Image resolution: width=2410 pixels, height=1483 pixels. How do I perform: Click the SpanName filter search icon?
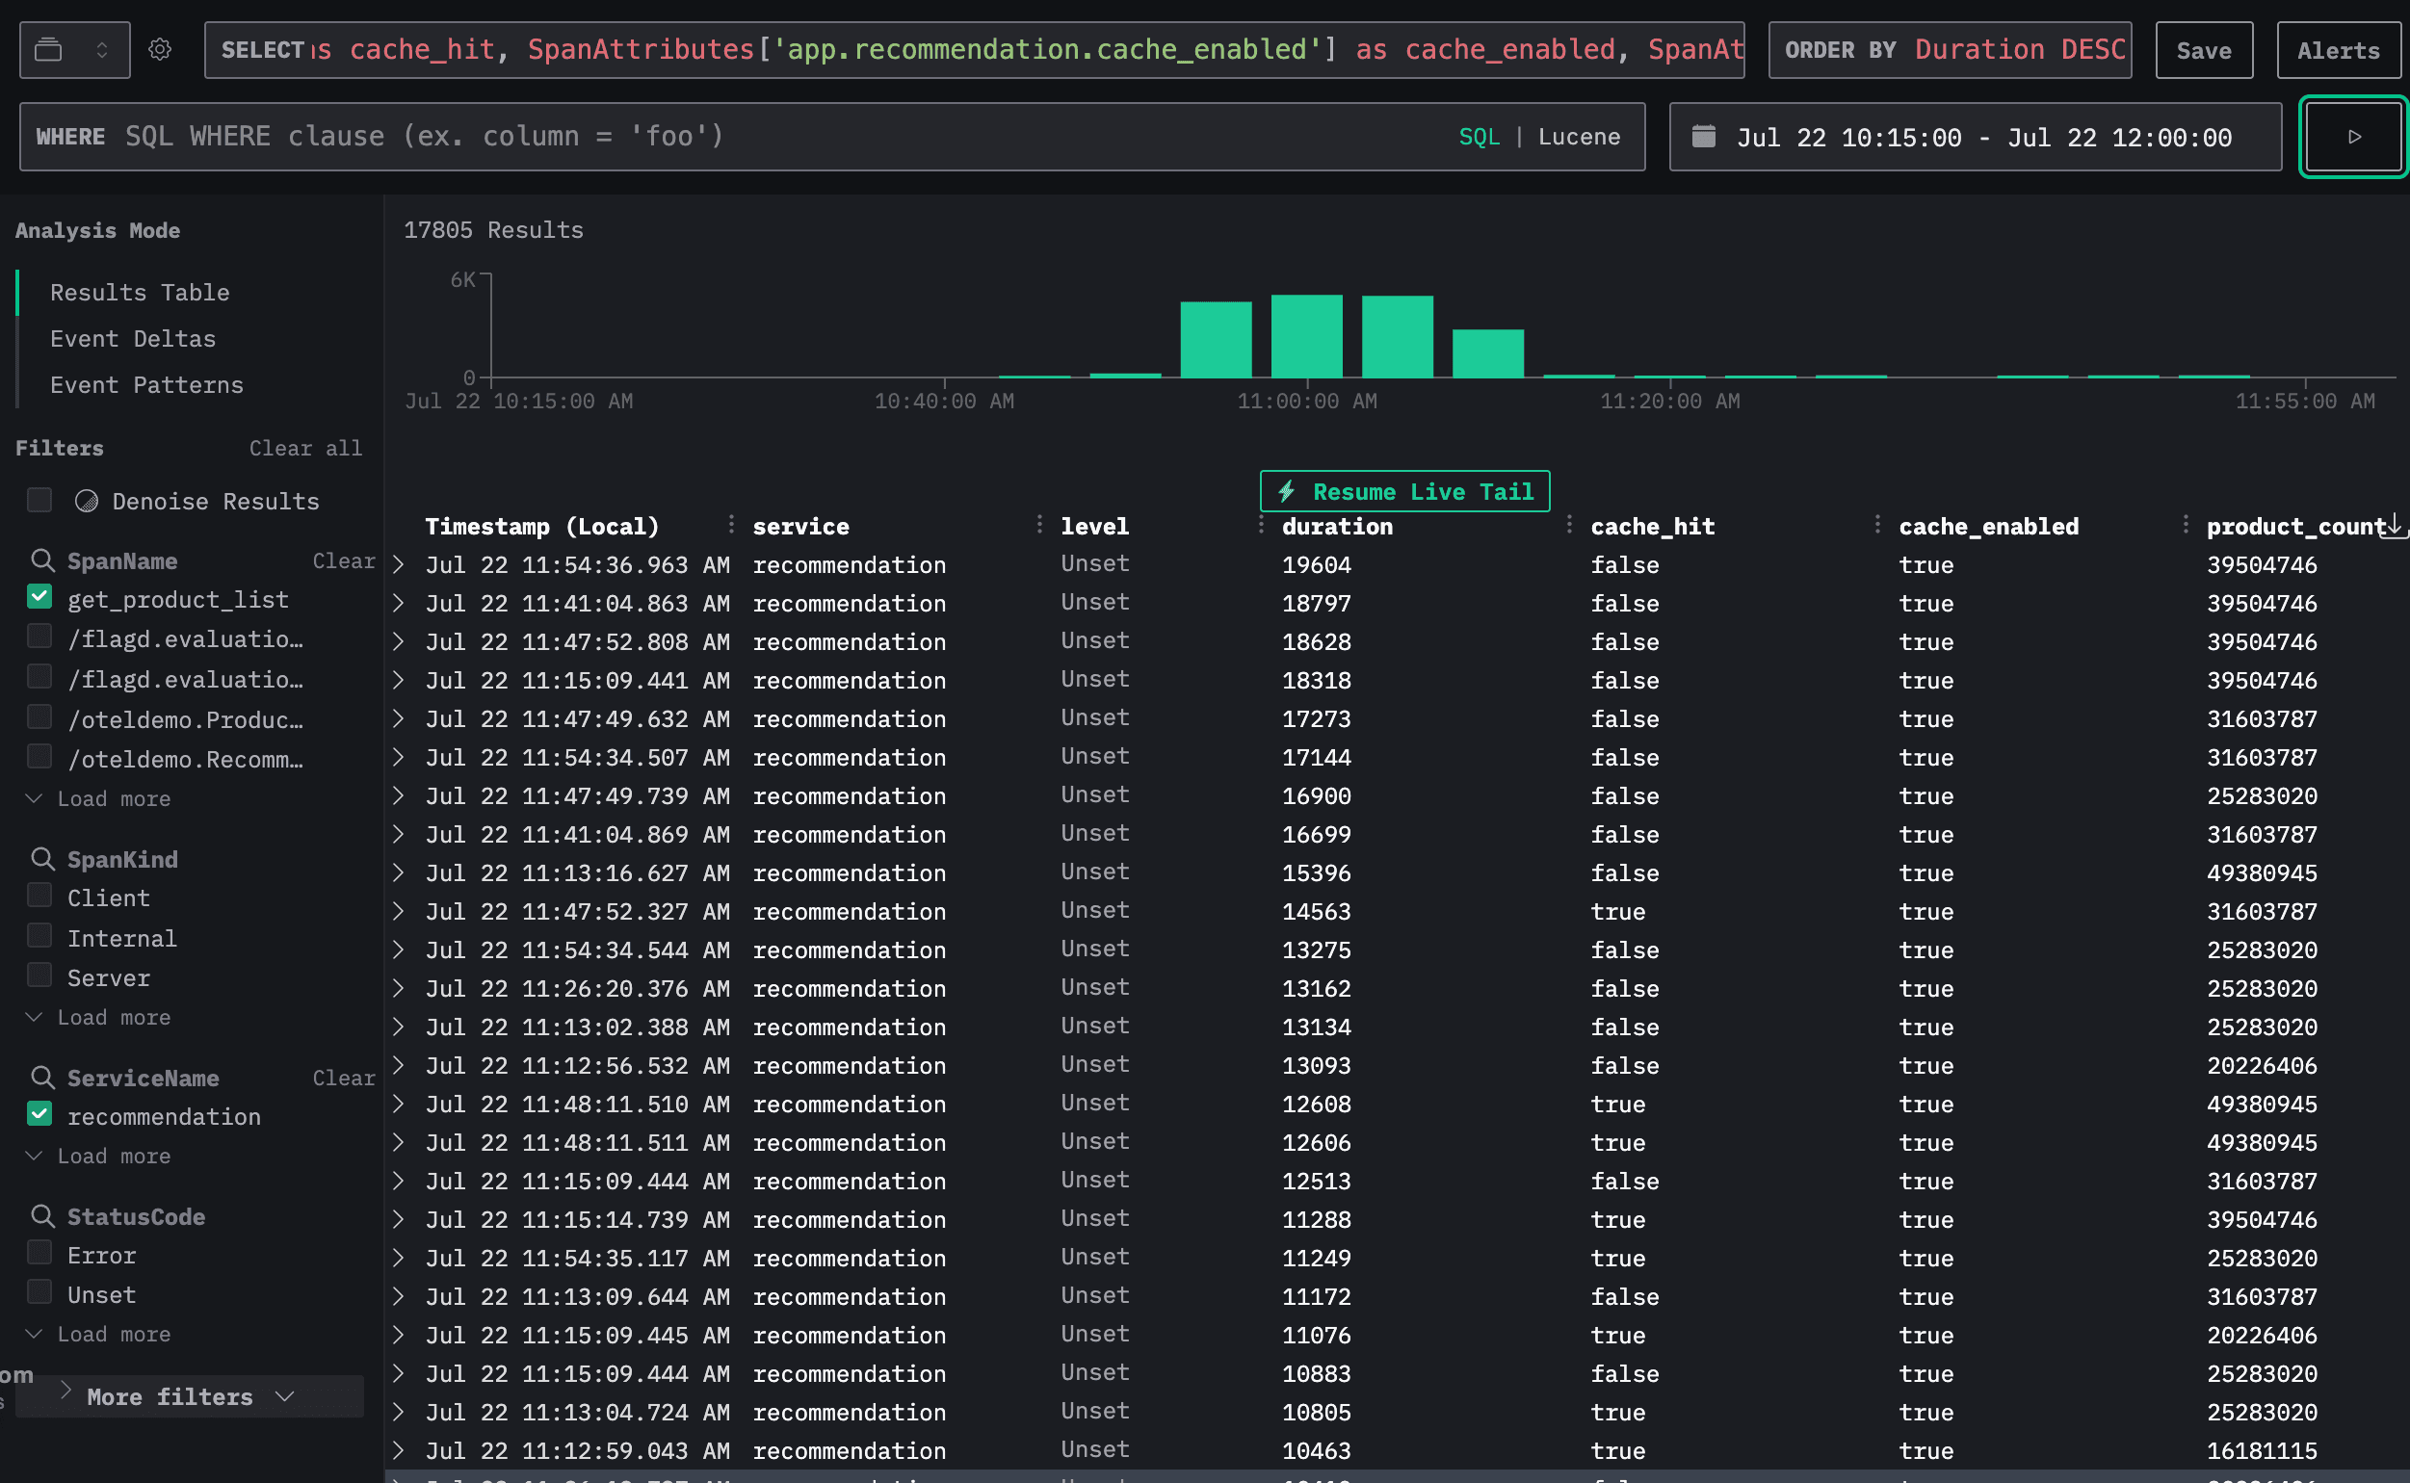pyautogui.click(x=42, y=560)
